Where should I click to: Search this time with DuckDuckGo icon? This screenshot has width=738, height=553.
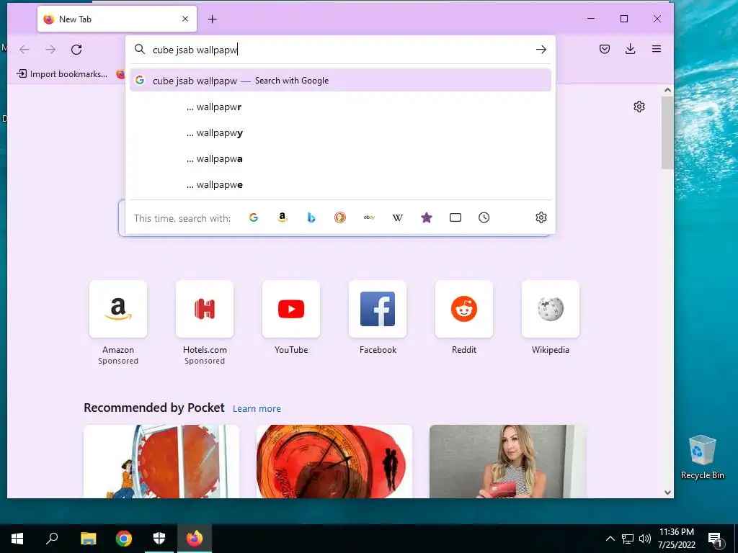(x=340, y=217)
